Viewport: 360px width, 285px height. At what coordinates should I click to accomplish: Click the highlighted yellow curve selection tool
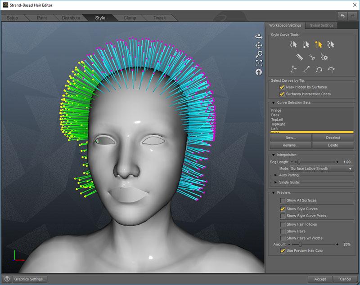[319, 44]
